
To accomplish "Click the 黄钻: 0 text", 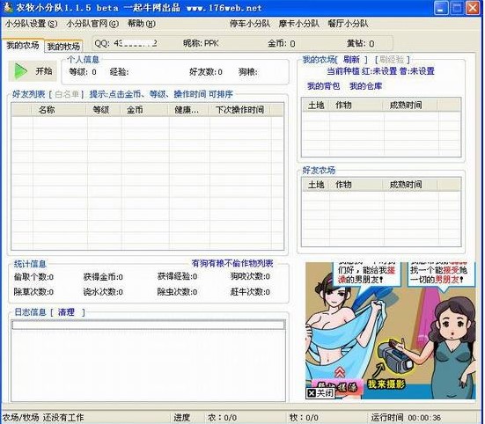I will pyautogui.click(x=361, y=43).
